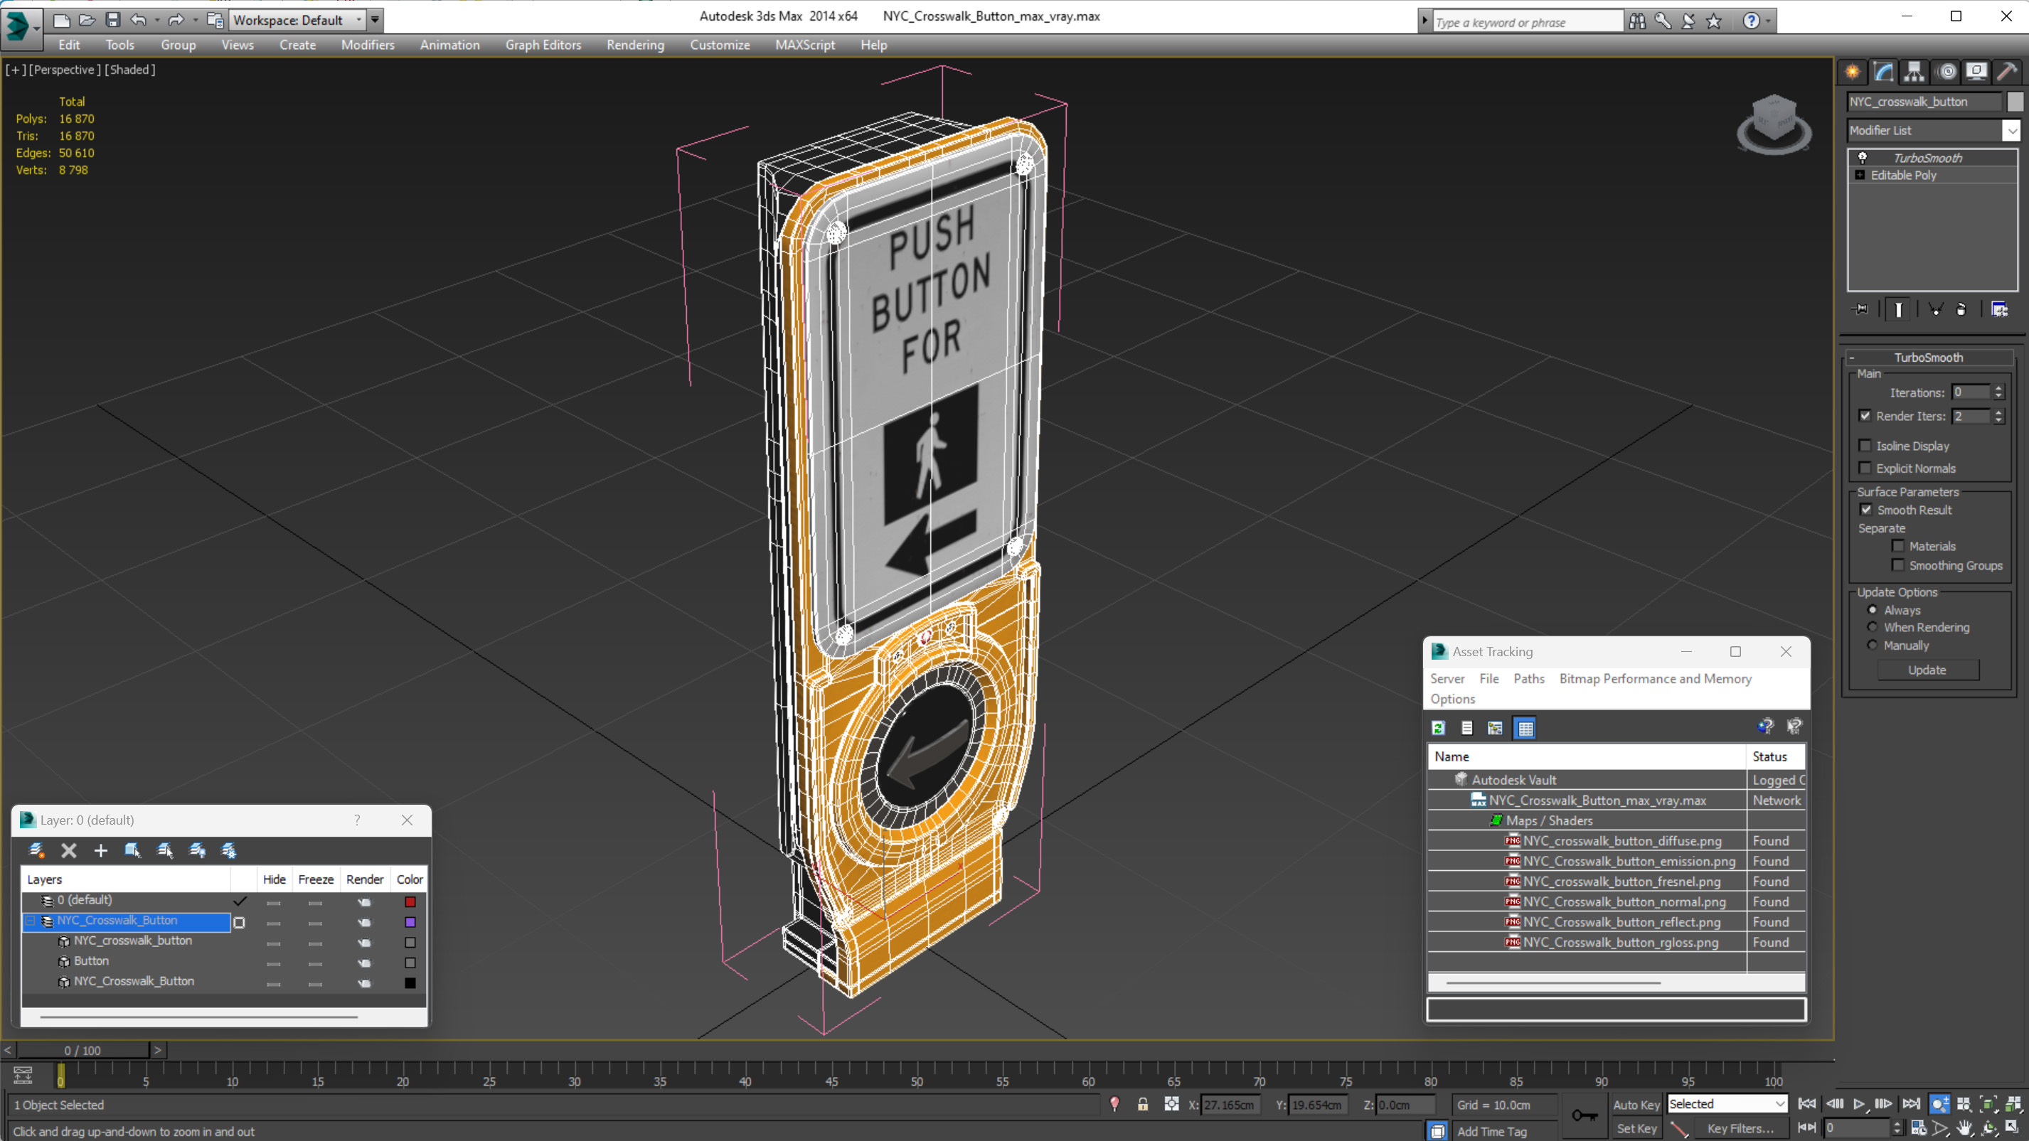Click the Undo arrow icon

click(138, 20)
